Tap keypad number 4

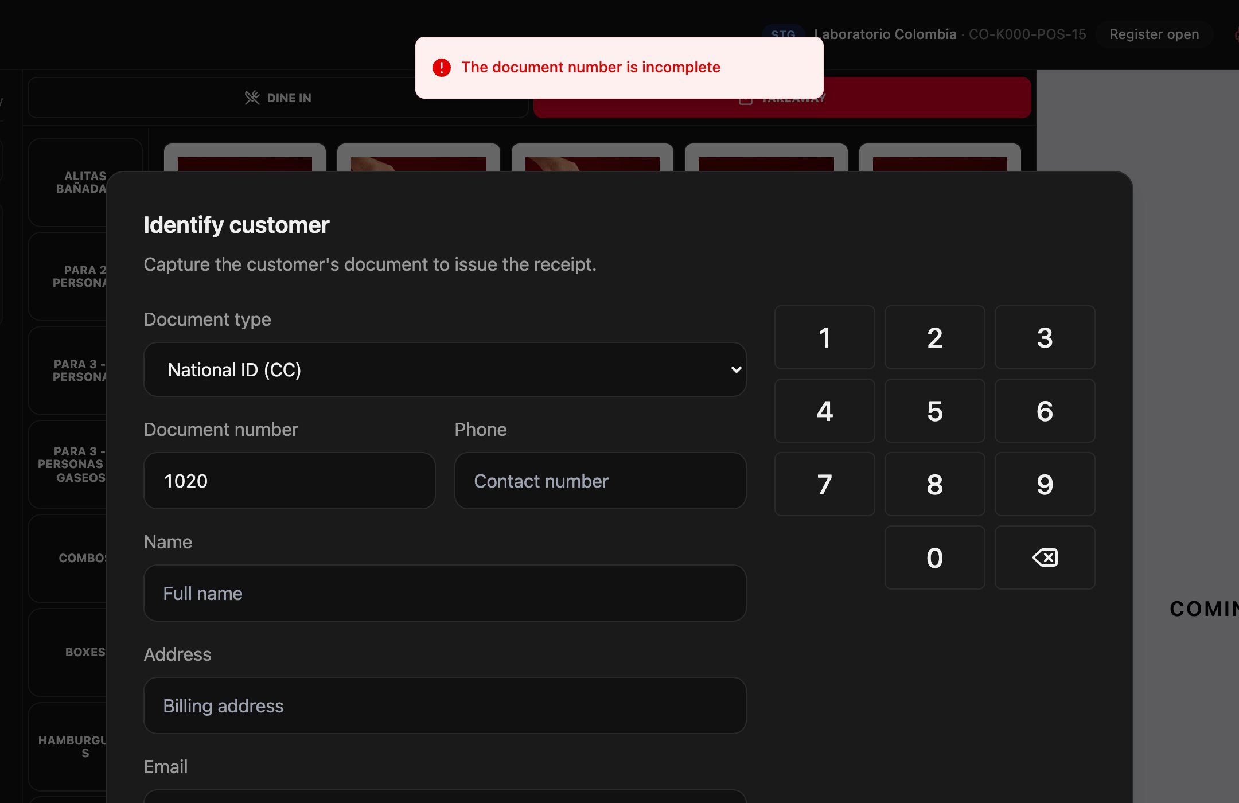pyautogui.click(x=824, y=411)
